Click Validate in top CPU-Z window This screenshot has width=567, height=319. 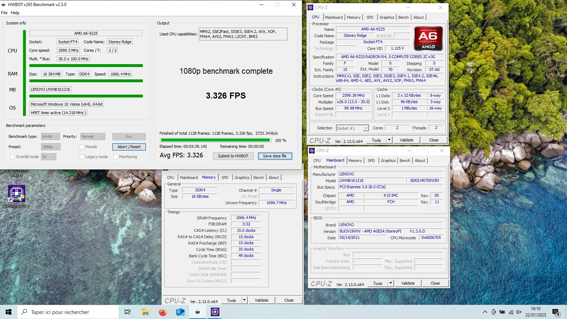coord(406,140)
